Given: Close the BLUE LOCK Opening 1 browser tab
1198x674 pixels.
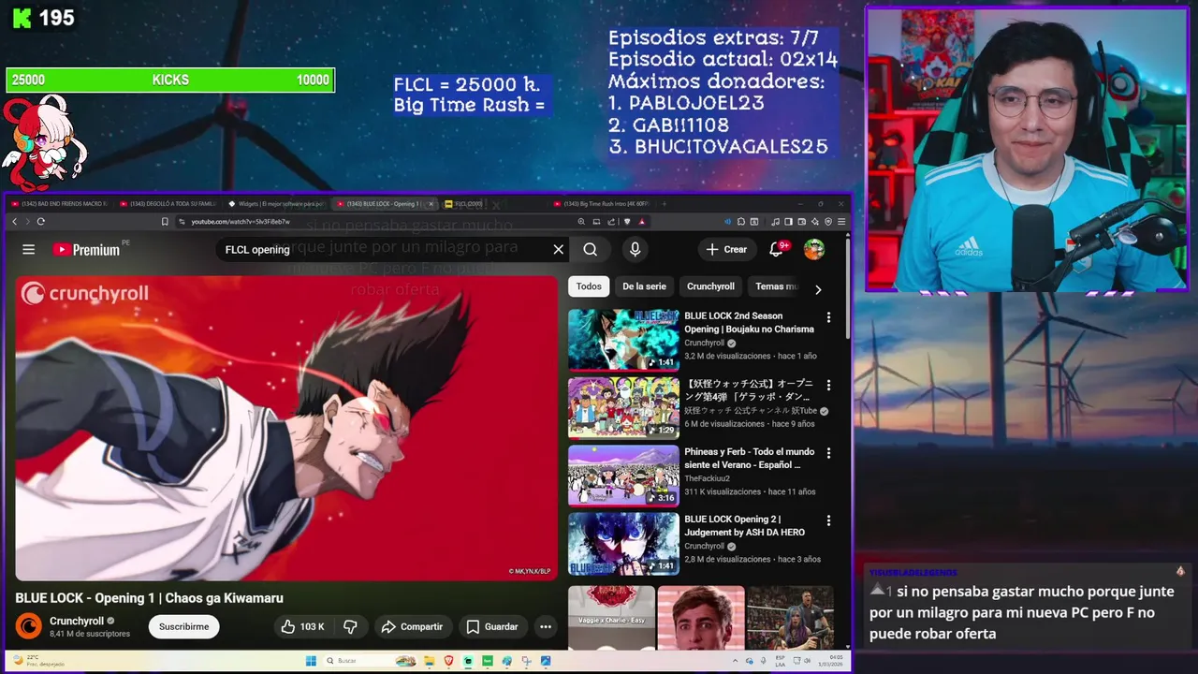Looking at the screenshot, I should tap(431, 203).
